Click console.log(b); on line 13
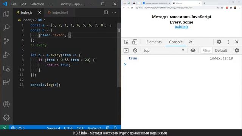This screenshot has height=136, width=242. click(x=45, y=85)
